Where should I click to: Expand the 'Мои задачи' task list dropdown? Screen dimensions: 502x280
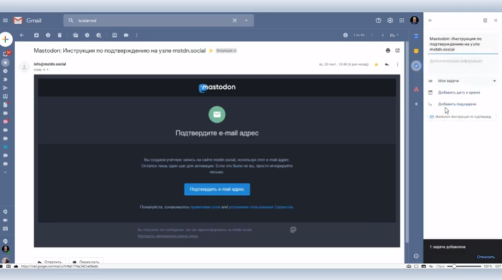[494, 81]
